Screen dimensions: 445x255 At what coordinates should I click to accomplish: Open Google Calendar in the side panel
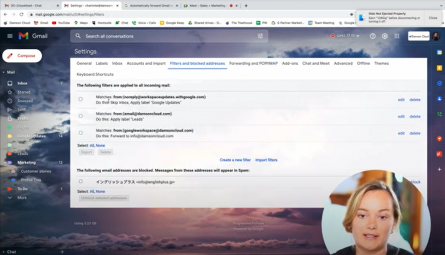[439, 52]
